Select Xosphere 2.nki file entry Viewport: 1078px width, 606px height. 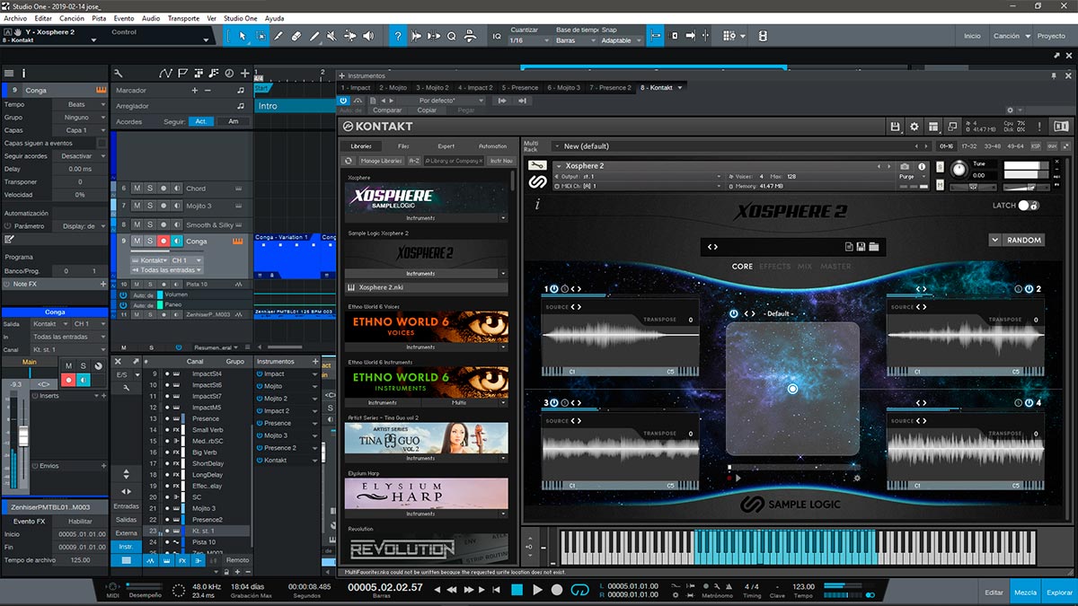click(x=426, y=287)
